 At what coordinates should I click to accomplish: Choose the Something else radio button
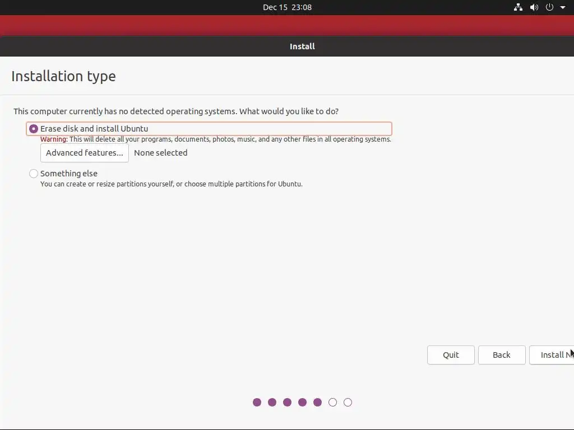33,174
